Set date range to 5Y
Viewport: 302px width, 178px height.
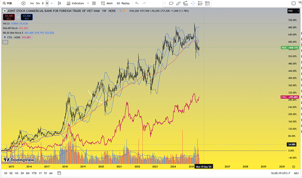pos(46,173)
